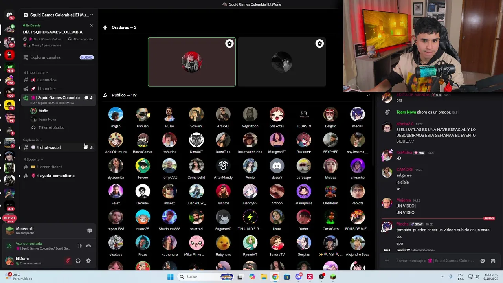Select the dark-avatar speaker tile

282,62
